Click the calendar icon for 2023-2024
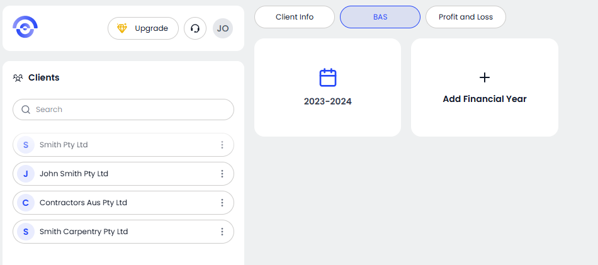598x265 pixels. [x=328, y=77]
